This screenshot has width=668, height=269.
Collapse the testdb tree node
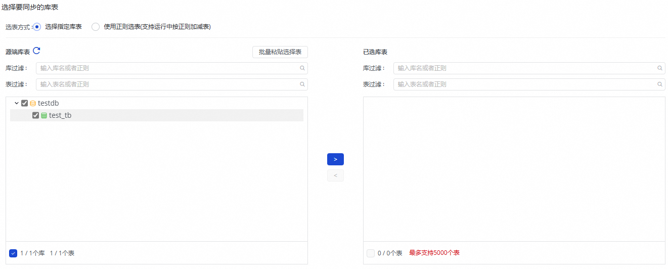pyautogui.click(x=17, y=103)
